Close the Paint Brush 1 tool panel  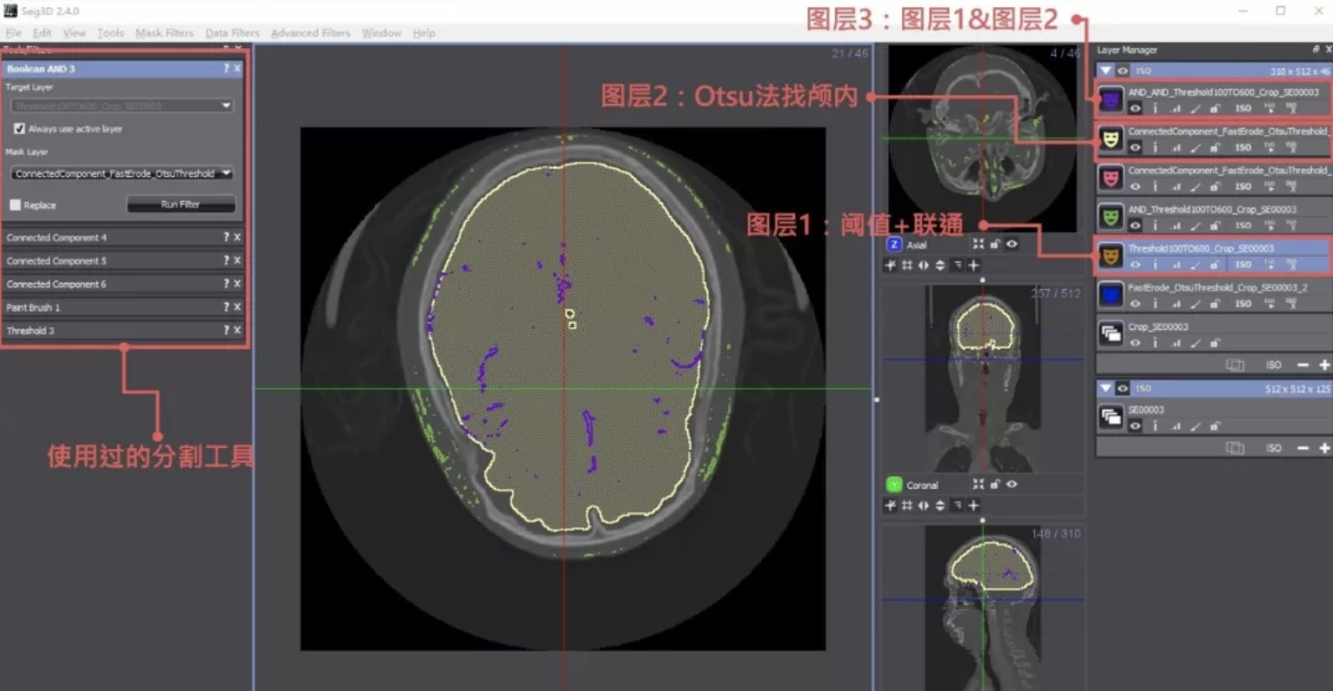pos(235,306)
